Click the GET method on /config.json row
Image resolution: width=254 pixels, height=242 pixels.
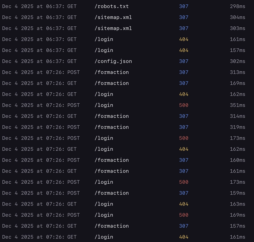click(72, 61)
